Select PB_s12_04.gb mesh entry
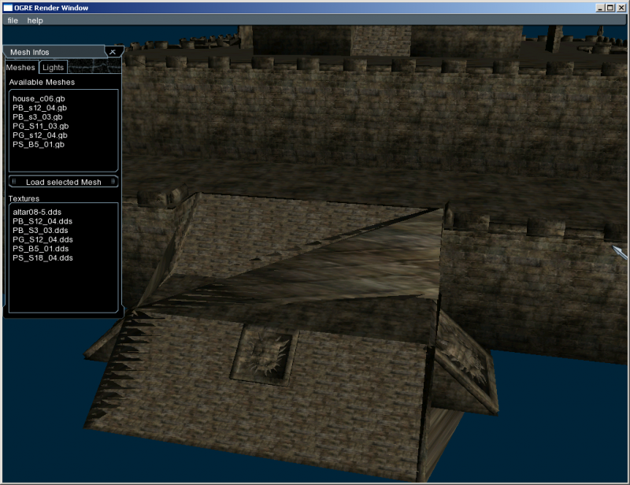Image resolution: width=630 pixels, height=485 pixels. [40, 108]
